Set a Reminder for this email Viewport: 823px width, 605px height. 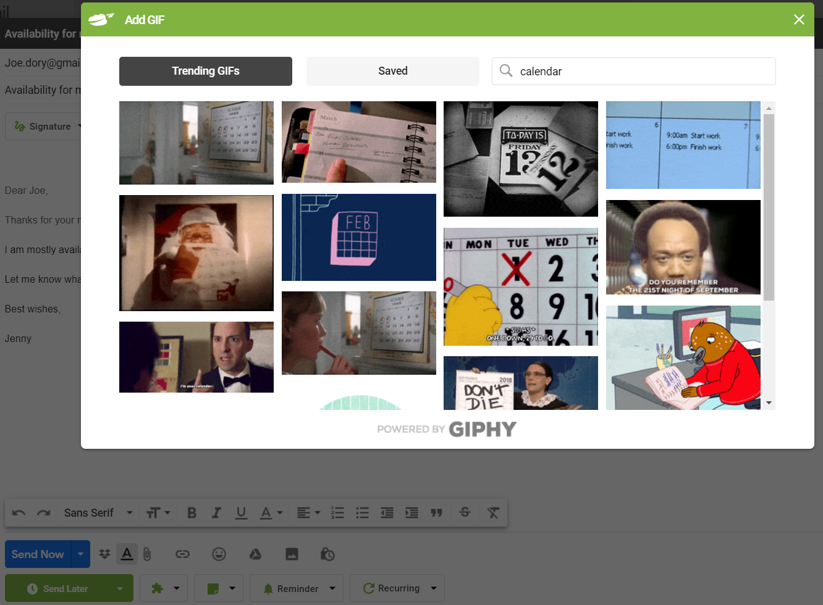290,589
